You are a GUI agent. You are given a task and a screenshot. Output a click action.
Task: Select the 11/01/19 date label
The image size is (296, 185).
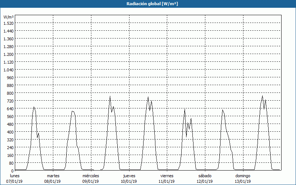[x=166, y=181]
